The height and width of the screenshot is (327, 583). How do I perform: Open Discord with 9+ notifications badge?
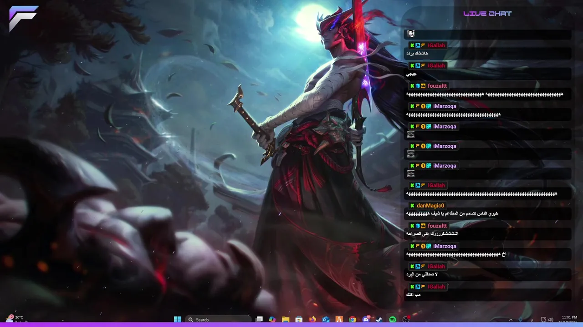pos(366,319)
